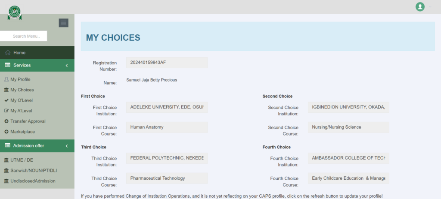The image size is (441, 199).
Task: Click the Home house icon
Action: point(8,52)
